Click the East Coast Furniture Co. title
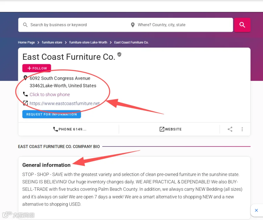Viewport: 263px width, 220px height. 69,57
